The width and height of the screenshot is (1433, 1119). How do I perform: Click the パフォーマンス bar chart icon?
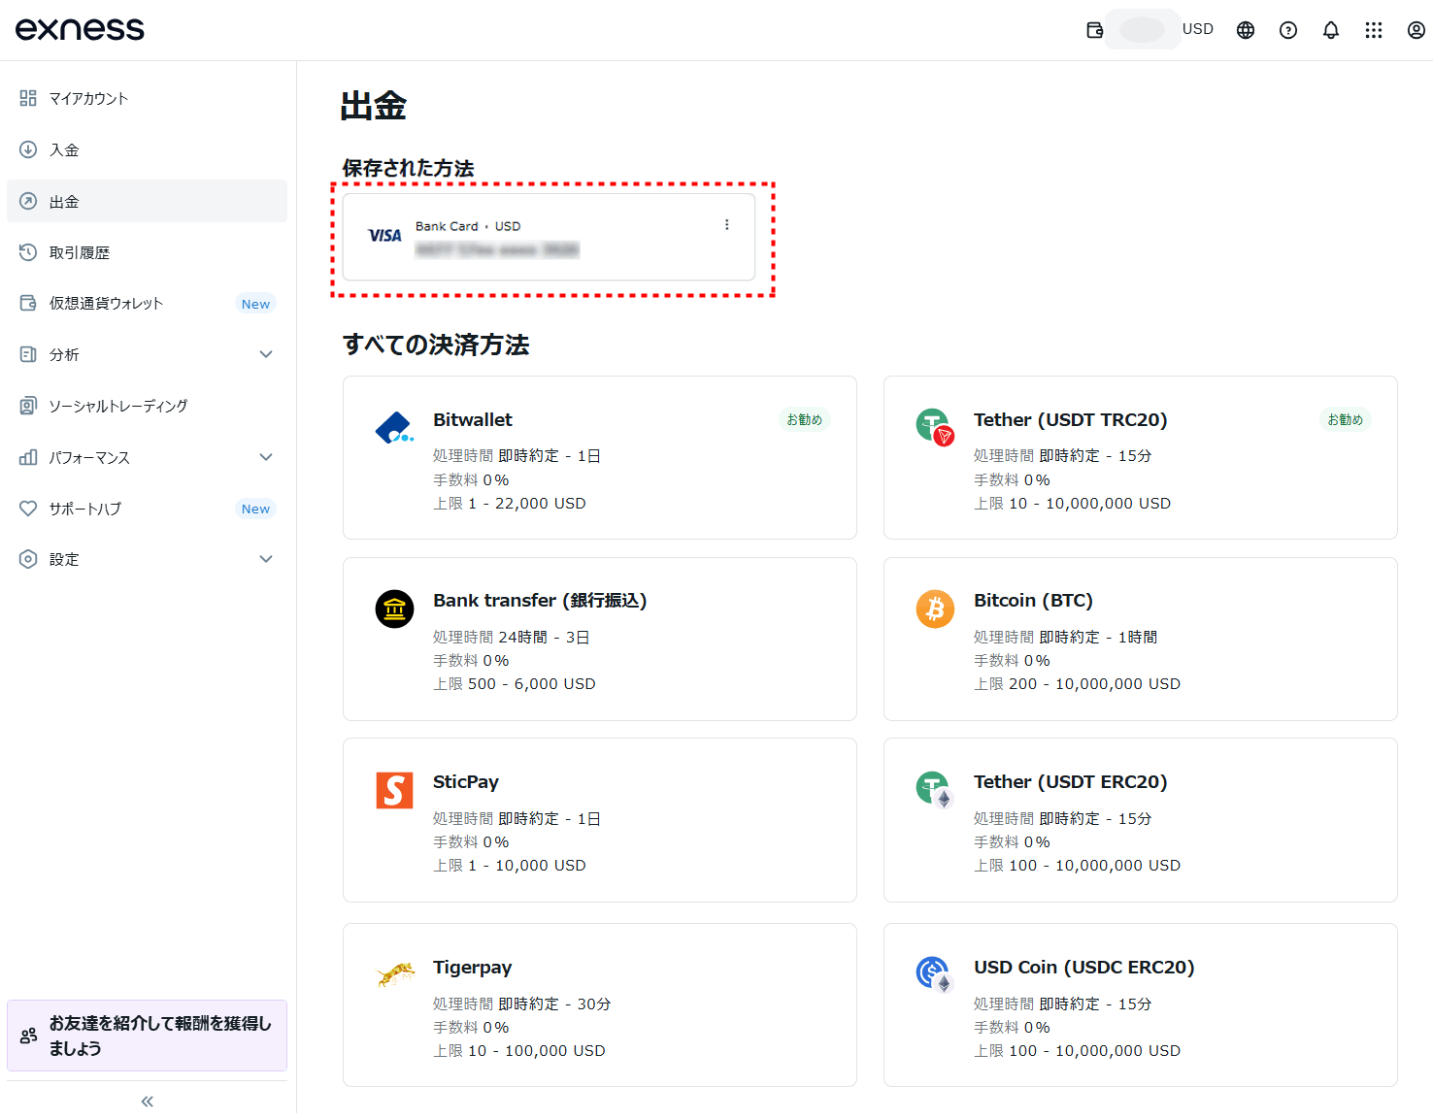pos(28,457)
